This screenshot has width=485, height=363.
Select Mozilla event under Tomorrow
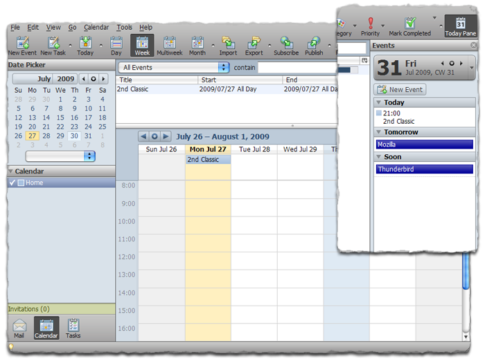coord(425,145)
